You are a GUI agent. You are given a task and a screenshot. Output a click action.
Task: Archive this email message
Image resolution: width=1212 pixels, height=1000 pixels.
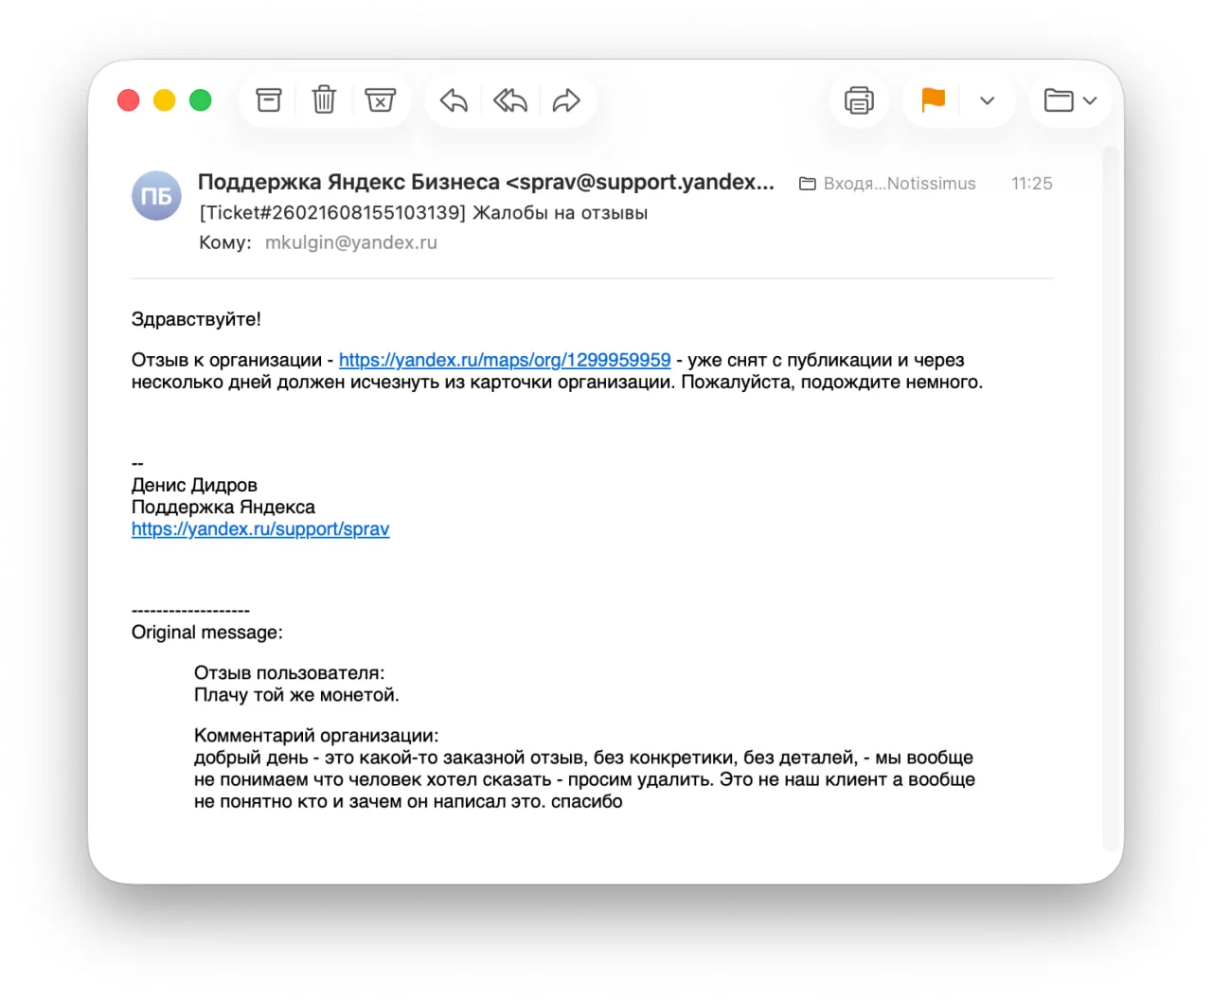point(269,100)
